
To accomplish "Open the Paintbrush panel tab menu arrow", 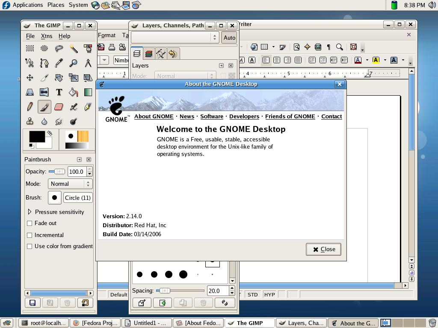I will [x=79, y=160].
